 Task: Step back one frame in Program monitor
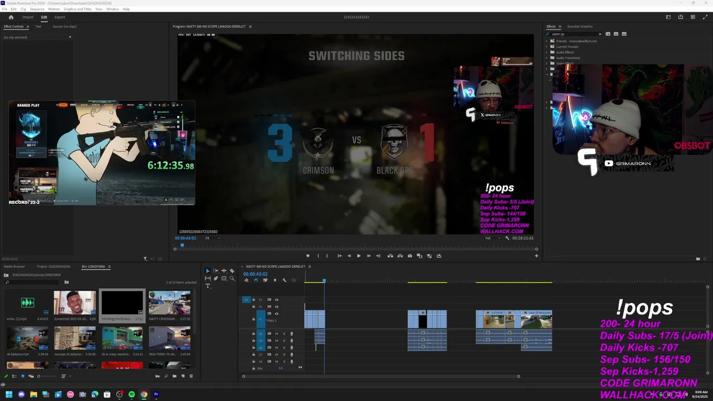(349, 256)
